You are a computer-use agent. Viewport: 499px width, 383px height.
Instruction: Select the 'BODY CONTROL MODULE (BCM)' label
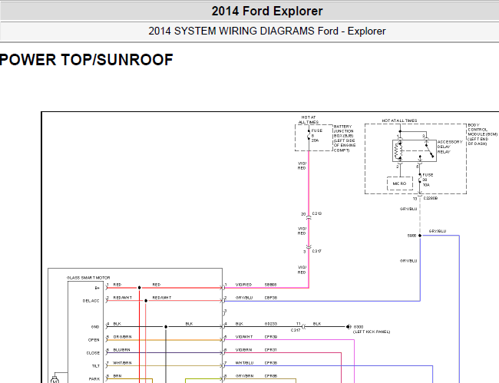click(x=482, y=130)
